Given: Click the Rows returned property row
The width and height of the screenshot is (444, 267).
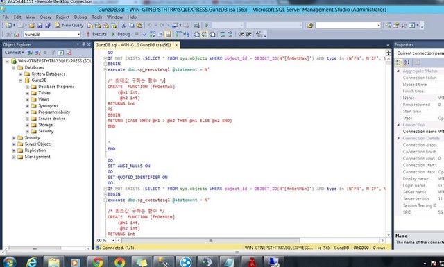Looking at the screenshot, I should point(420,105).
